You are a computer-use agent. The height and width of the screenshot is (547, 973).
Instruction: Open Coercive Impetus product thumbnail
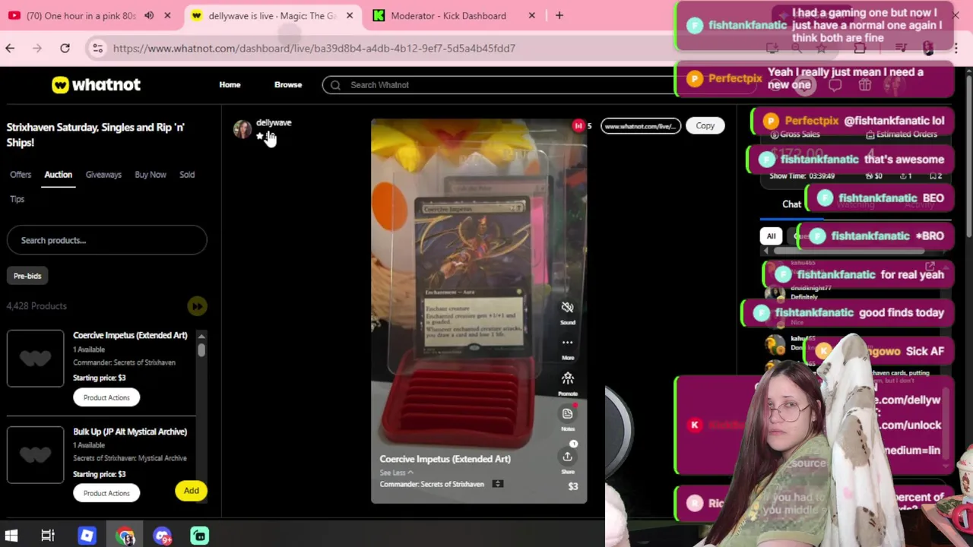click(x=35, y=358)
